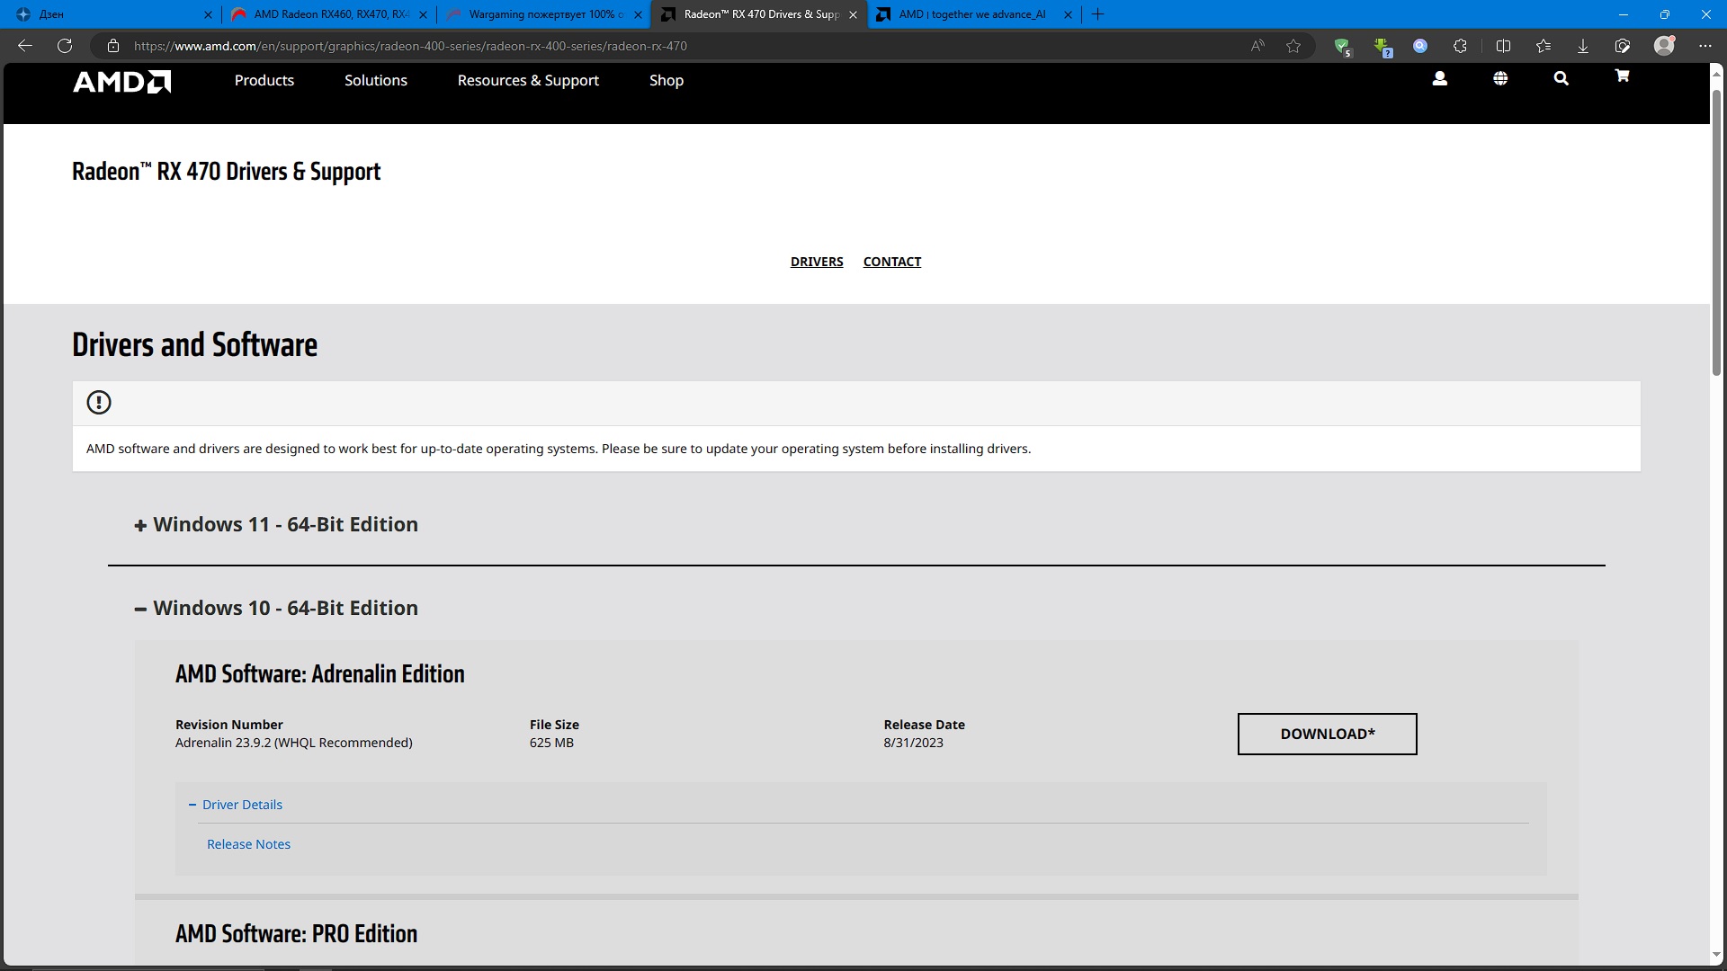The image size is (1727, 971).
Task: Open the Products menu
Action: point(264,81)
